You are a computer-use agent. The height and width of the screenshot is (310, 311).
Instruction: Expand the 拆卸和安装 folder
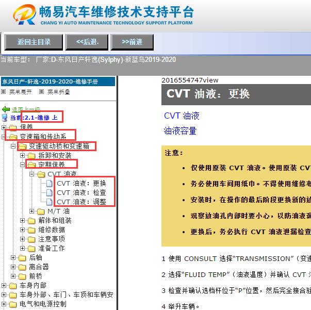pyautogui.click(x=22, y=155)
